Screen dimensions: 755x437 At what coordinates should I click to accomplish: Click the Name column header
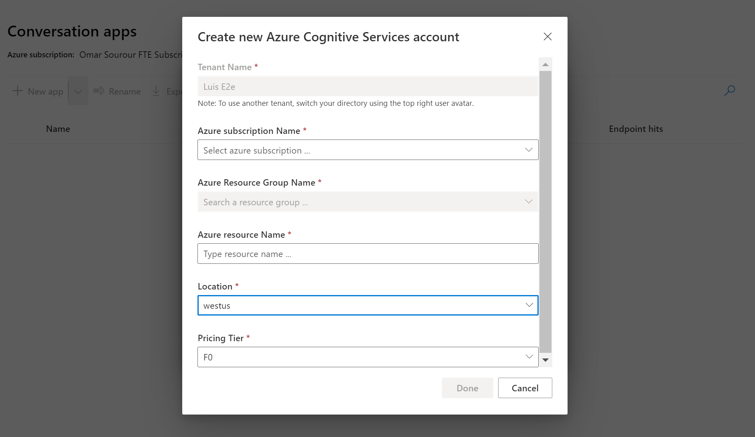[x=58, y=129]
